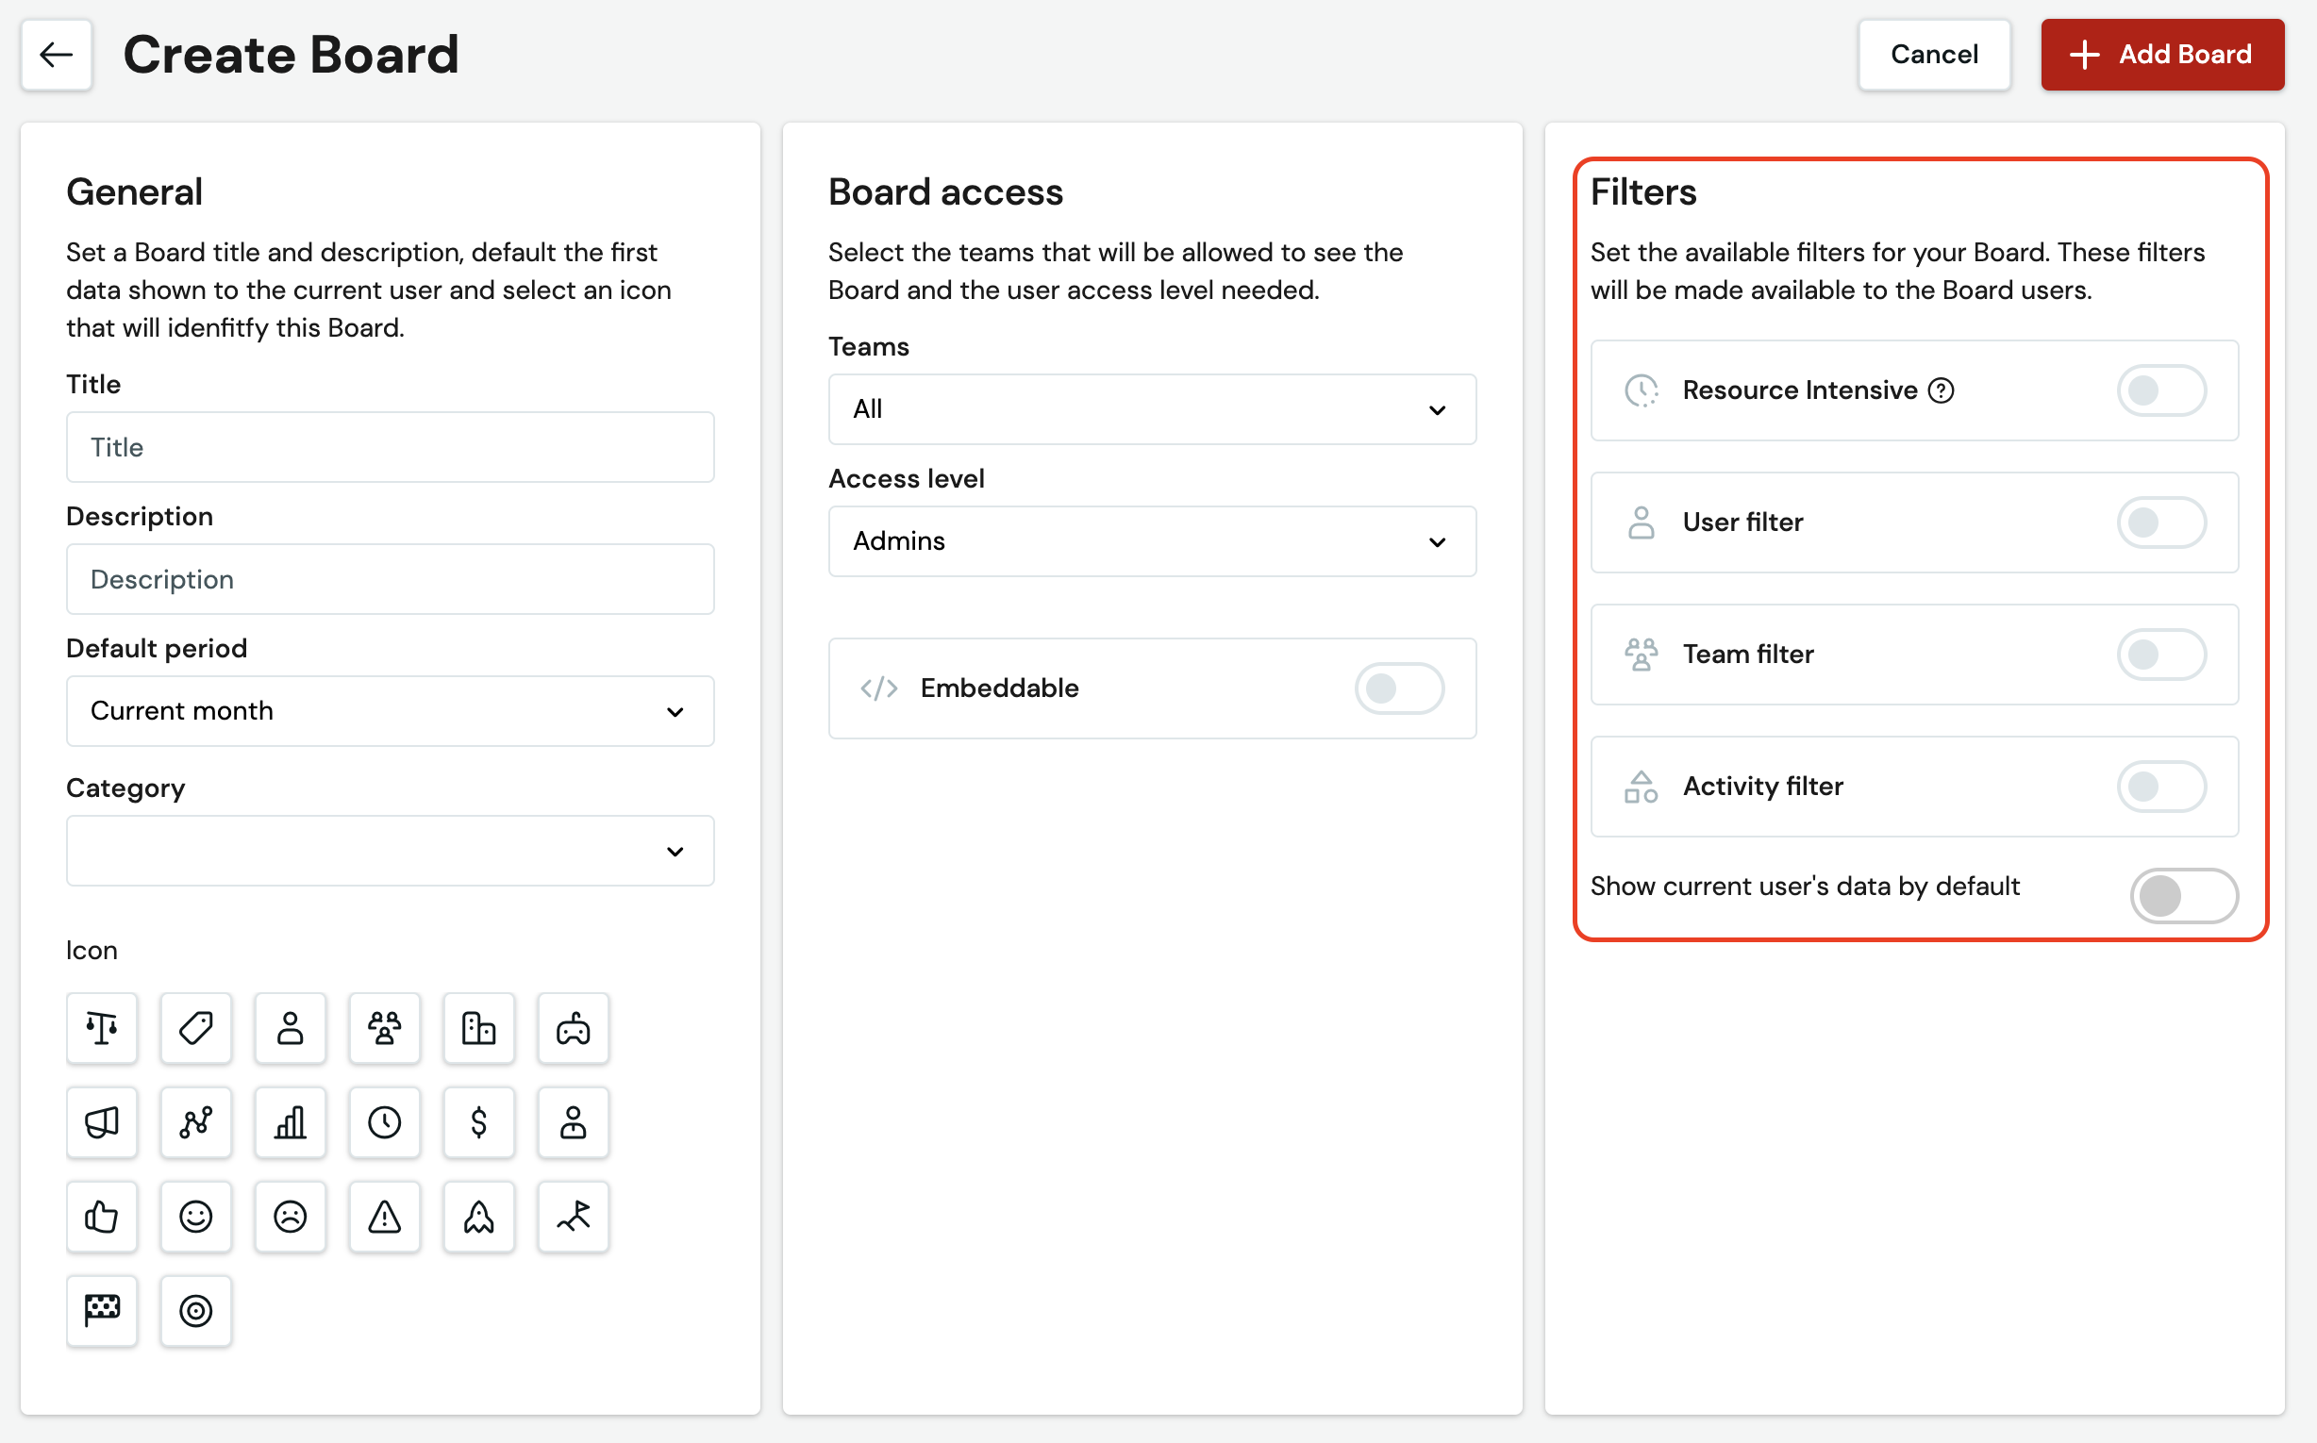Click the Resource Intensive clock icon
Screen dimensions: 2317x1443
(1642, 390)
